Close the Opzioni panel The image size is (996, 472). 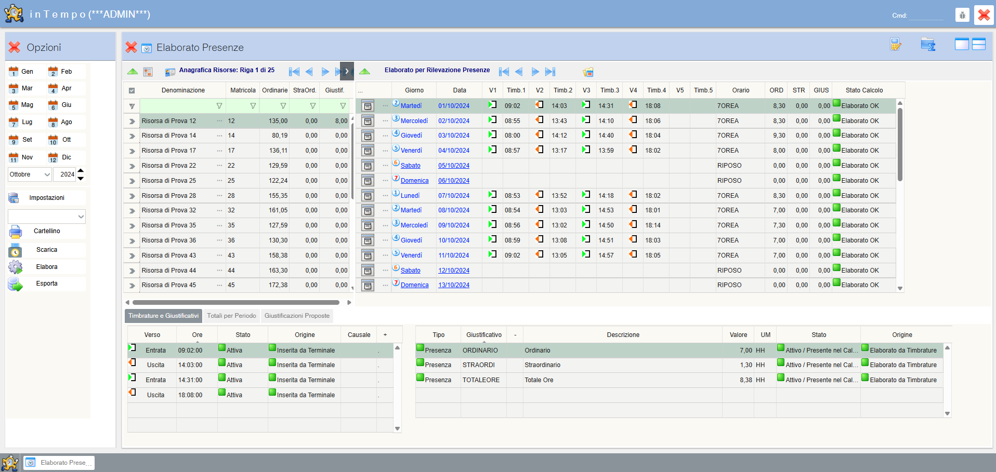[x=15, y=47]
